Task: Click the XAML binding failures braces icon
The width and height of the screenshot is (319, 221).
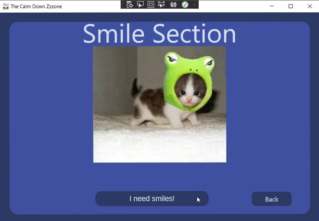Action: pos(173,4)
